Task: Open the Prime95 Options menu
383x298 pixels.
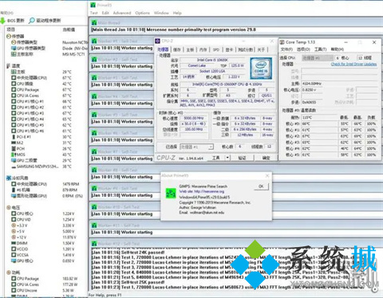Action: 142,13
